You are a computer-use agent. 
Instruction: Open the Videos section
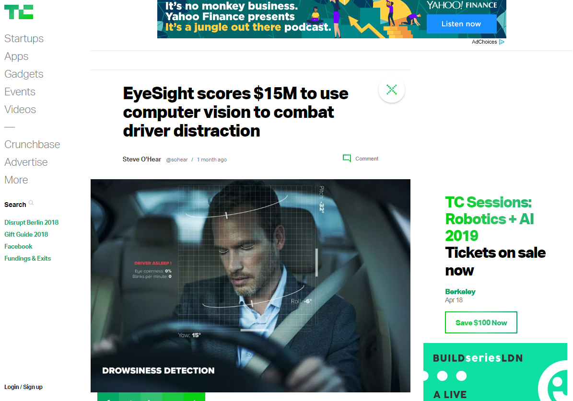[20, 110]
